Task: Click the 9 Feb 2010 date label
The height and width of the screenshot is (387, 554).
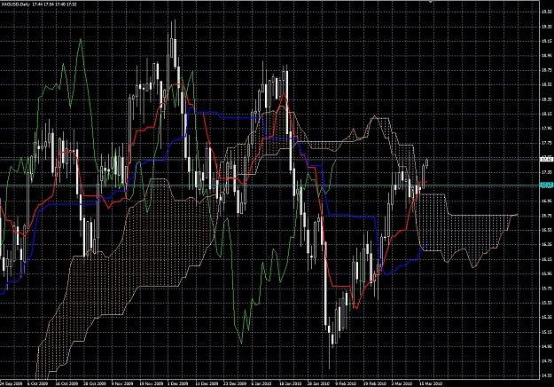Action: [x=346, y=383]
